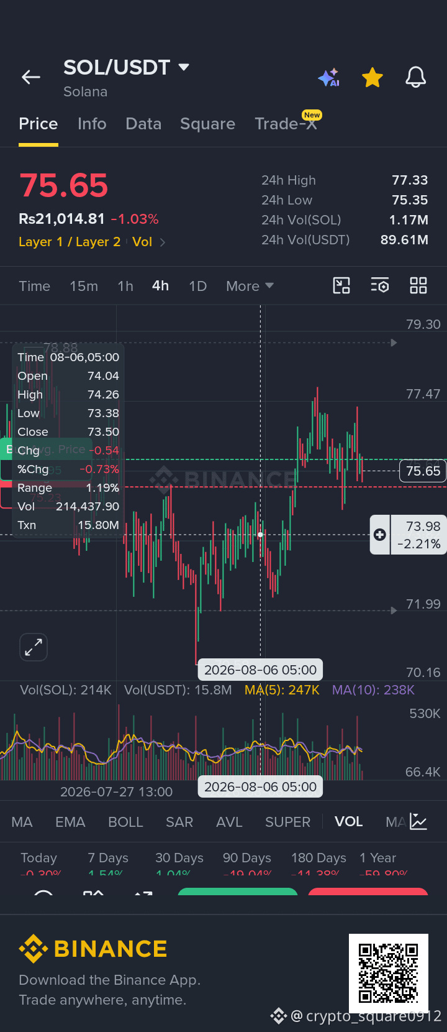Click the 24h Low value 75.35
The image size is (447, 1032).
tap(410, 200)
